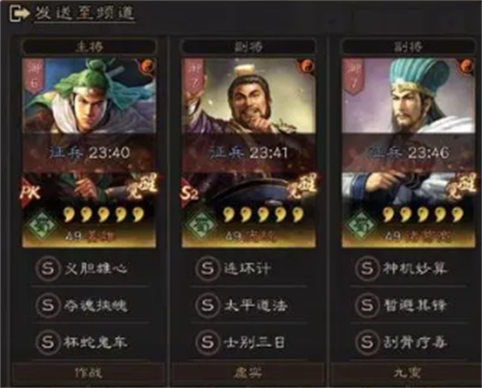
Task: Click S-rank icon beside 刮骨疗毒
Action: pyautogui.click(x=367, y=342)
